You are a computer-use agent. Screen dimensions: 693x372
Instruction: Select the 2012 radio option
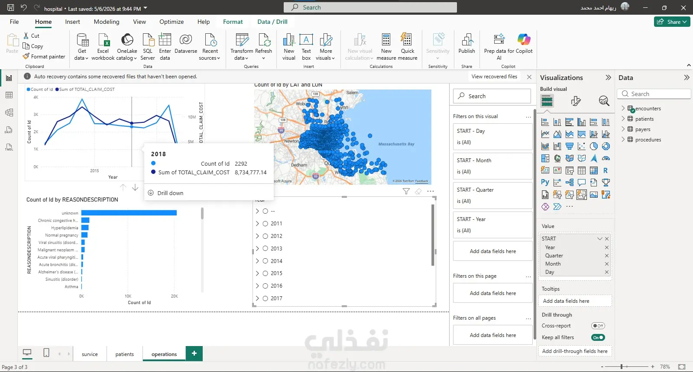click(x=266, y=236)
